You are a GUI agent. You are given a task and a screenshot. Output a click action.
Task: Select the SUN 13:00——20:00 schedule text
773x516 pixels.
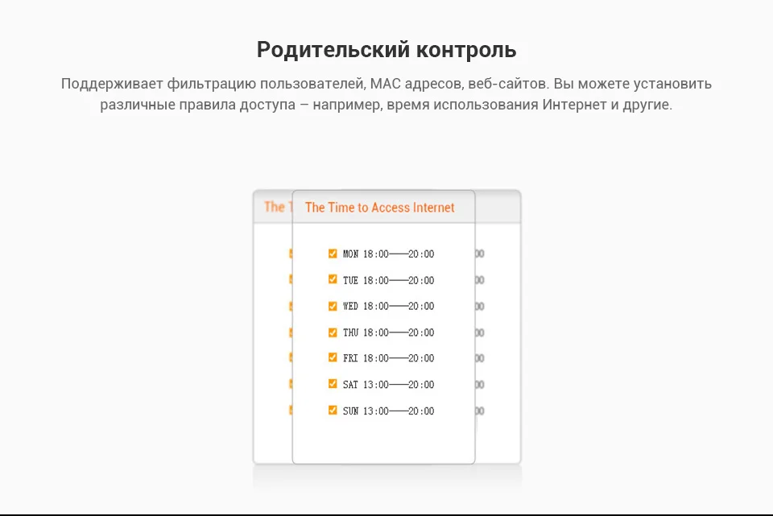pos(388,411)
